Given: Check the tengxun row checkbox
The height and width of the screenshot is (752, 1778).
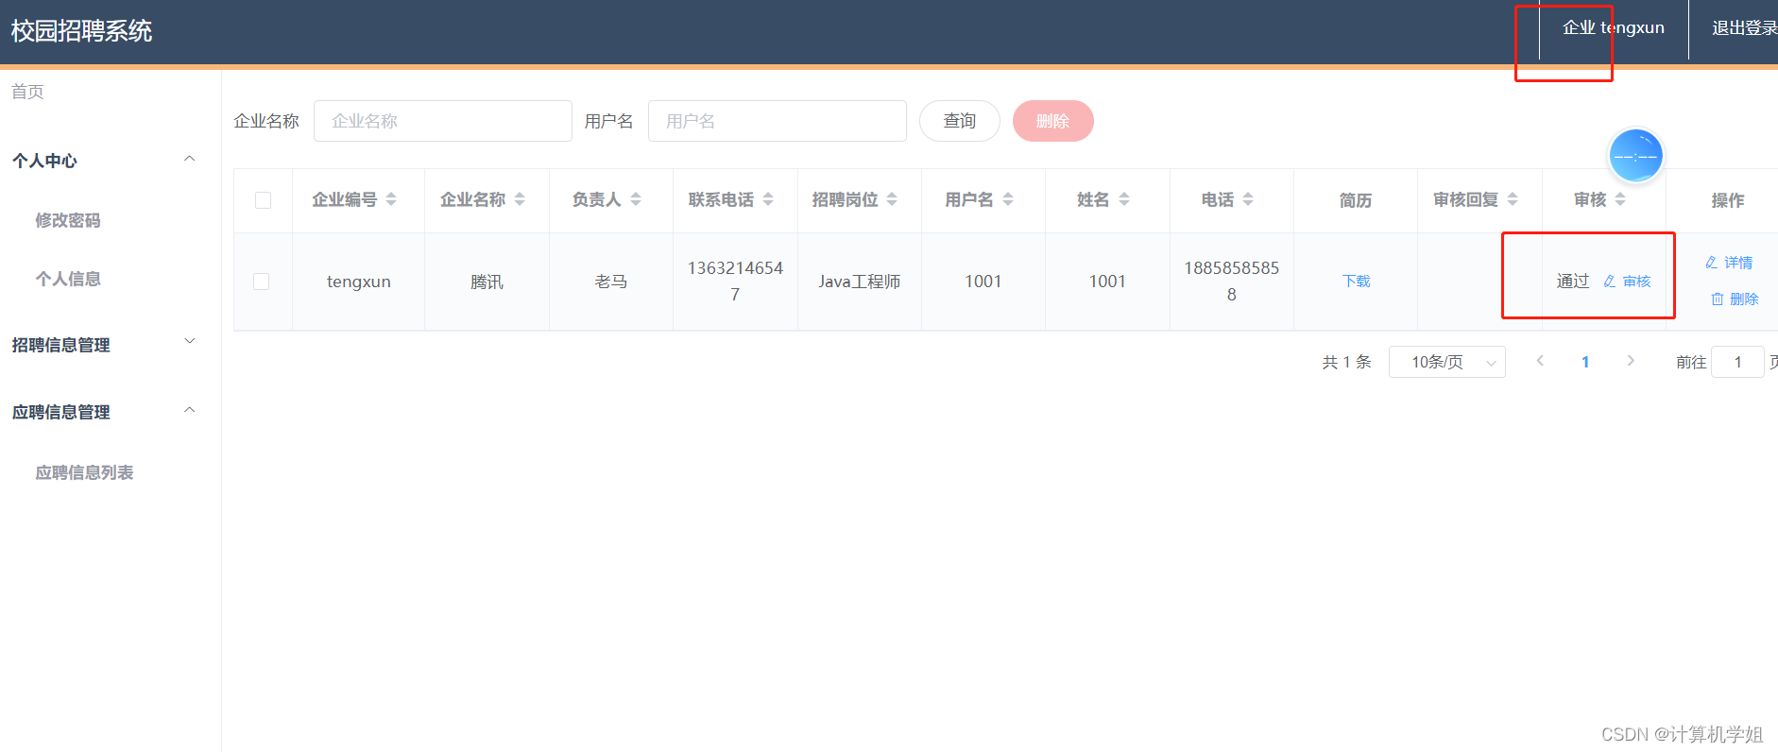Looking at the screenshot, I should coord(262,282).
